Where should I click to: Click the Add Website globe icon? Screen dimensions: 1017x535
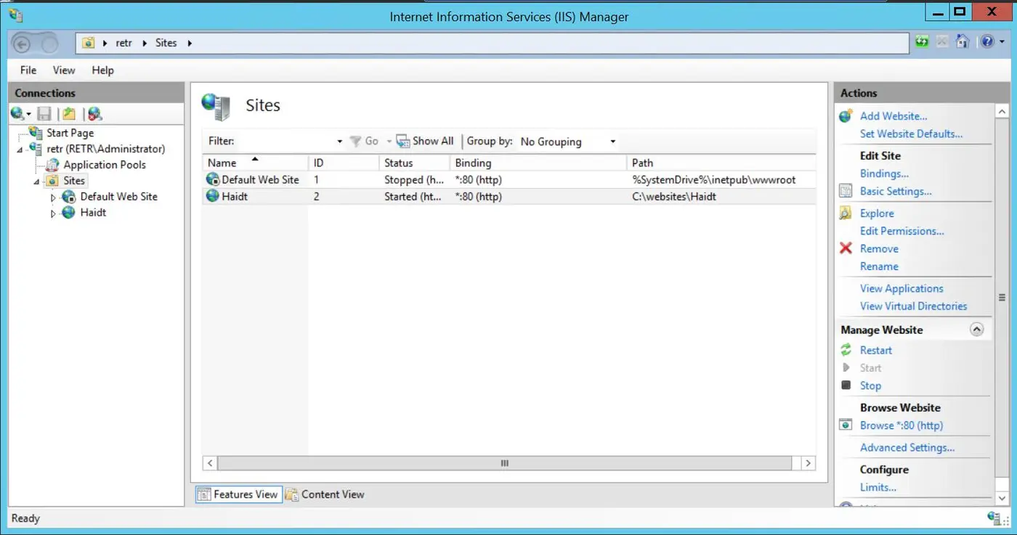(x=846, y=116)
